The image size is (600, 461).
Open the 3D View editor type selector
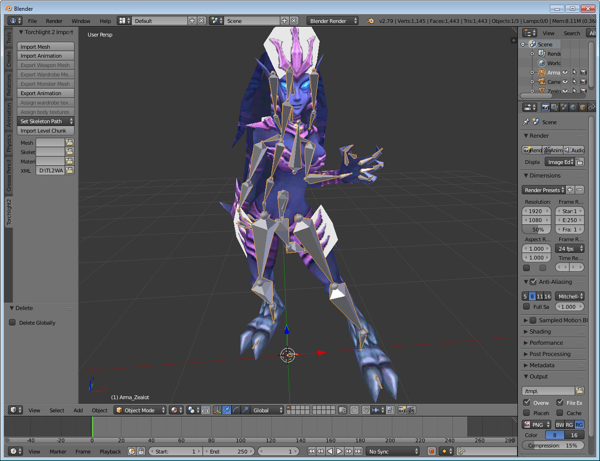(x=15, y=410)
